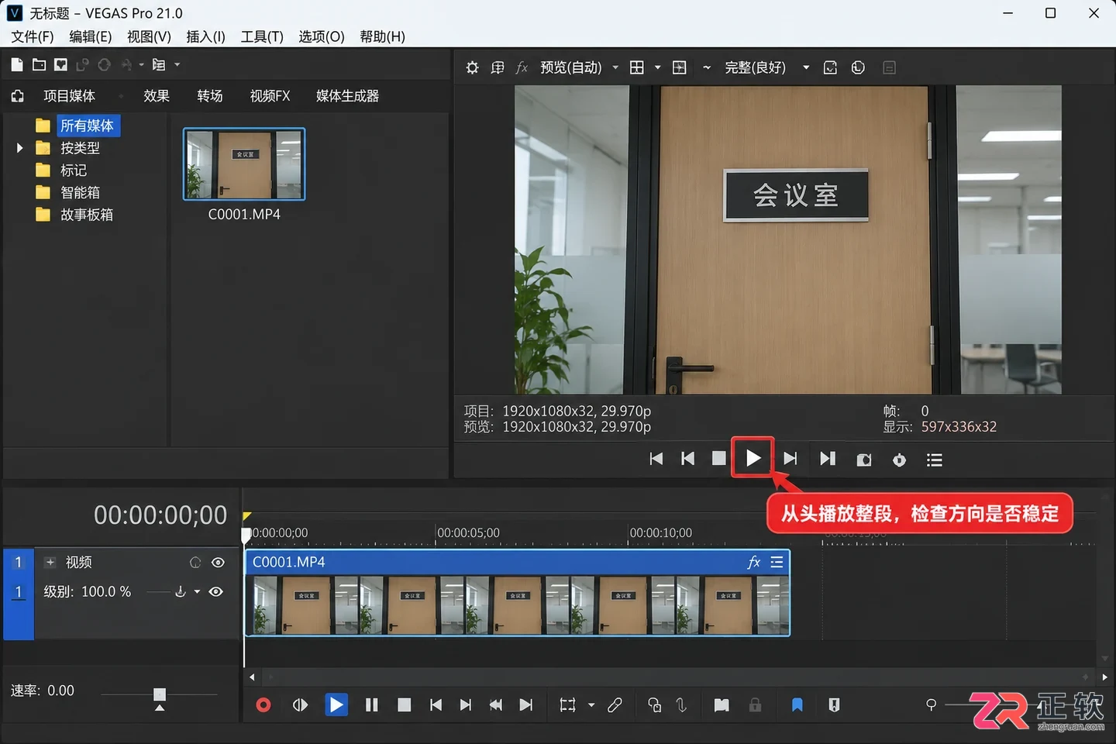The width and height of the screenshot is (1116, 744).
Task: Insert a marker using the blue bookmark icon
Action: 797,705
